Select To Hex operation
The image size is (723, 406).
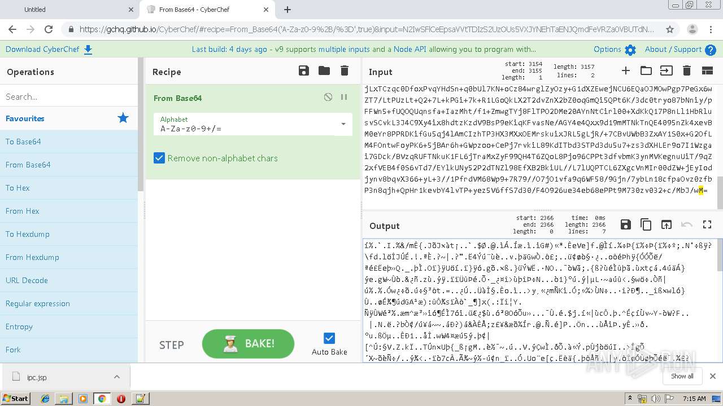coord(69,188)
